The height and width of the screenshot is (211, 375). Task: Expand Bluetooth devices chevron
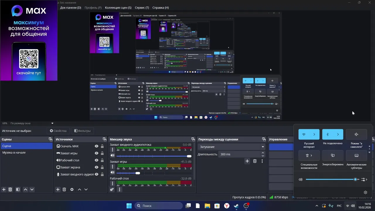pos(338,135)
